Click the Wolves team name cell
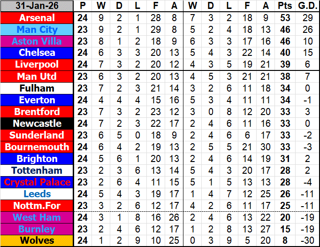The height and width of the screenshot is (247, 320). (x=37, y=241)
